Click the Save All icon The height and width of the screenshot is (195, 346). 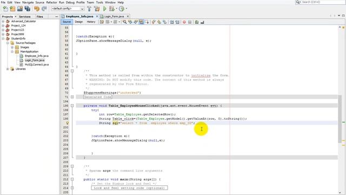tap(28, 9)
